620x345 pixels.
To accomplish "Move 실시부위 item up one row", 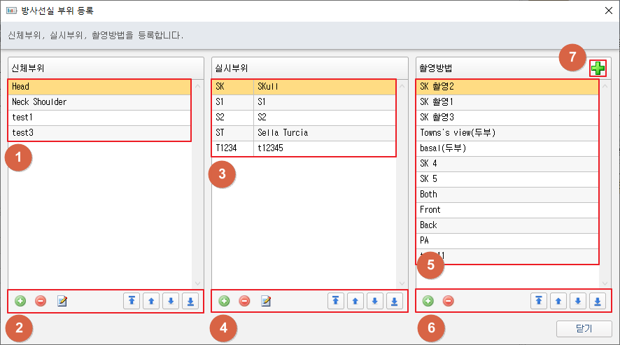I will point(355,301).
